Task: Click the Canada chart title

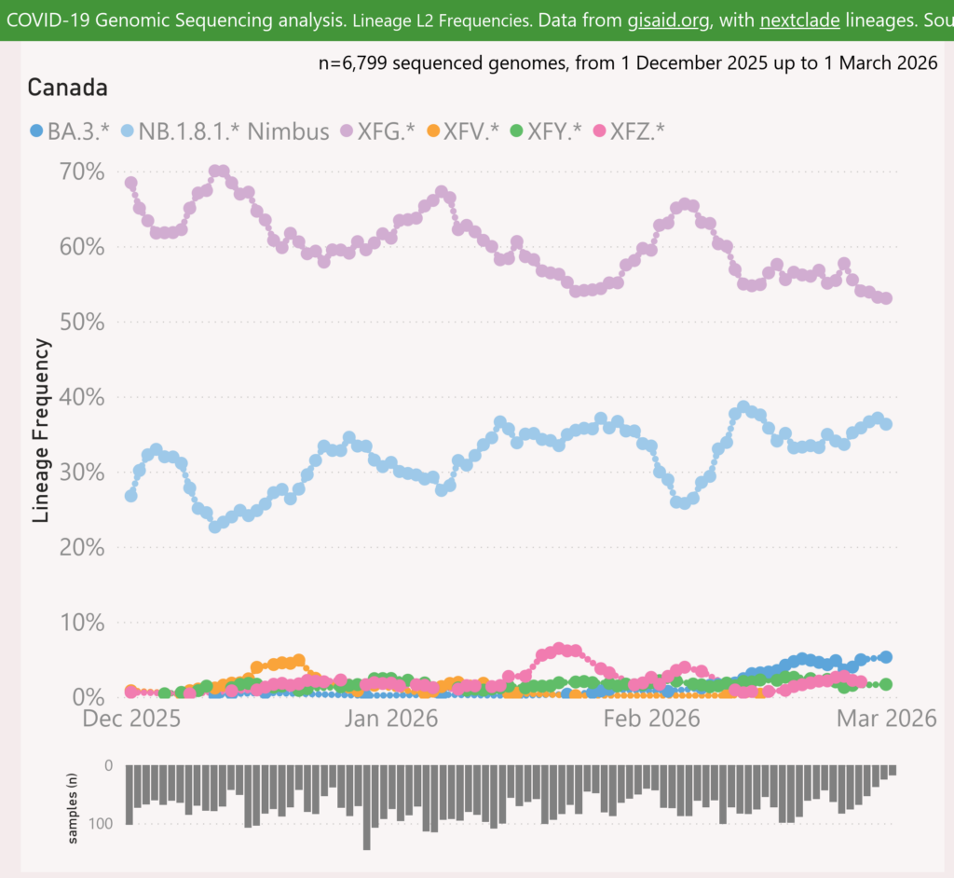Action: pos(67,89)
